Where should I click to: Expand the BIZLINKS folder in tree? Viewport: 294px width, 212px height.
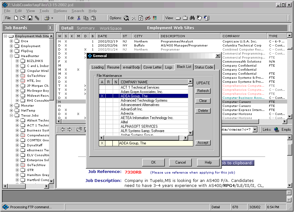[x=17, y=61]
